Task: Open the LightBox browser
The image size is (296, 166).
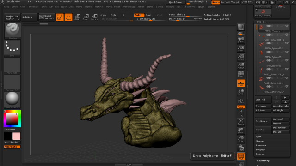Action: [29, 18]
